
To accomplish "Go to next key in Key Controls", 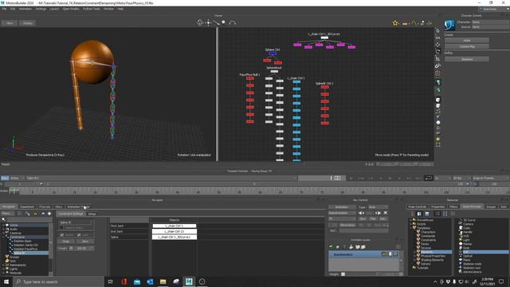I will (379, 213).
